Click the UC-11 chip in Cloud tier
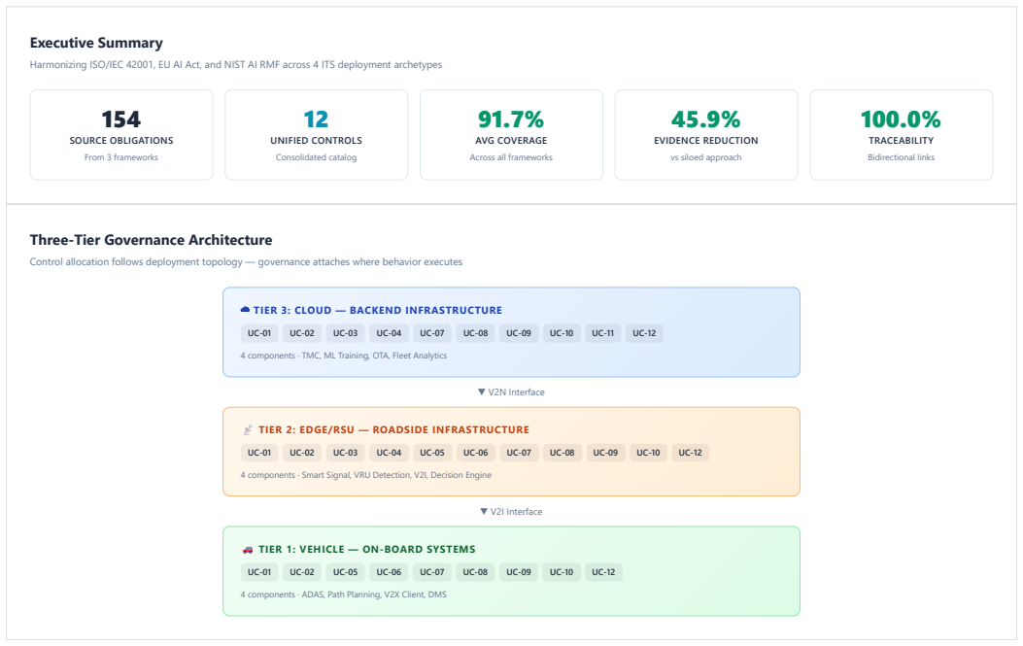1023x646 pixels. pos(603,333)
